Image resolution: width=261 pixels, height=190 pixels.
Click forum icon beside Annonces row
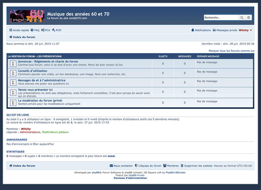pyautogui.click(x=13, y=64)
